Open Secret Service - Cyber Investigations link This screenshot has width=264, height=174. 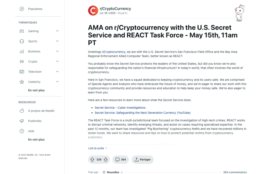pos(120,108)
